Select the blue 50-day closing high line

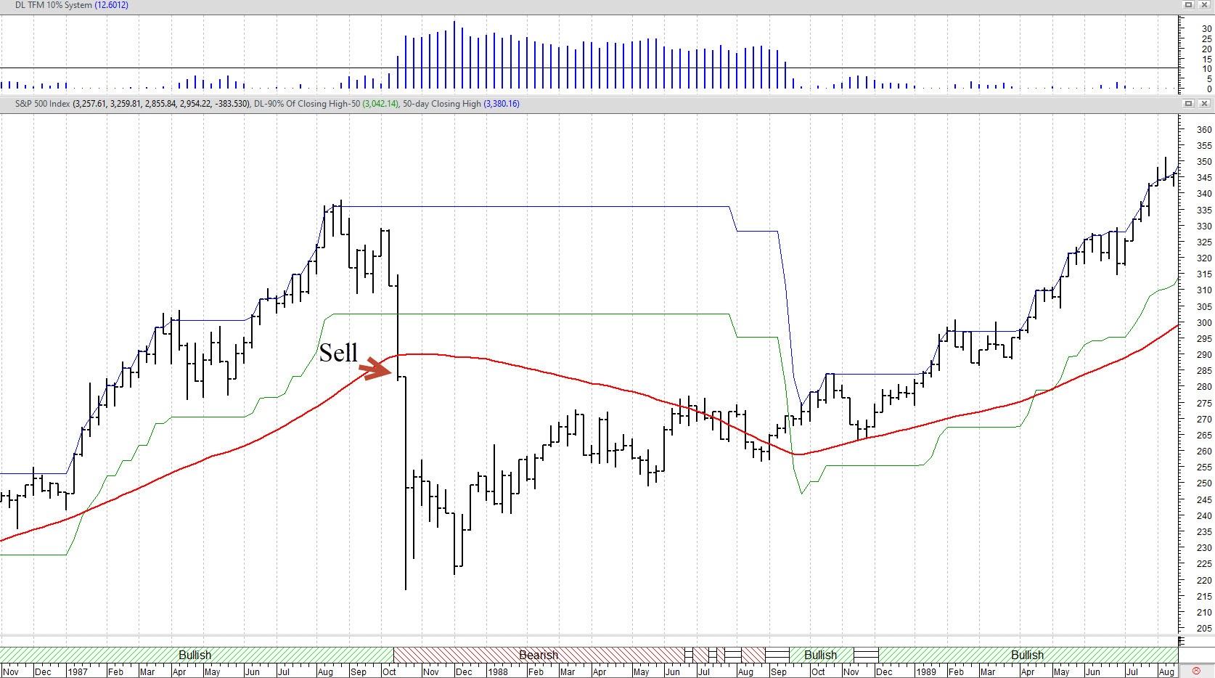(x=537, y=207)
